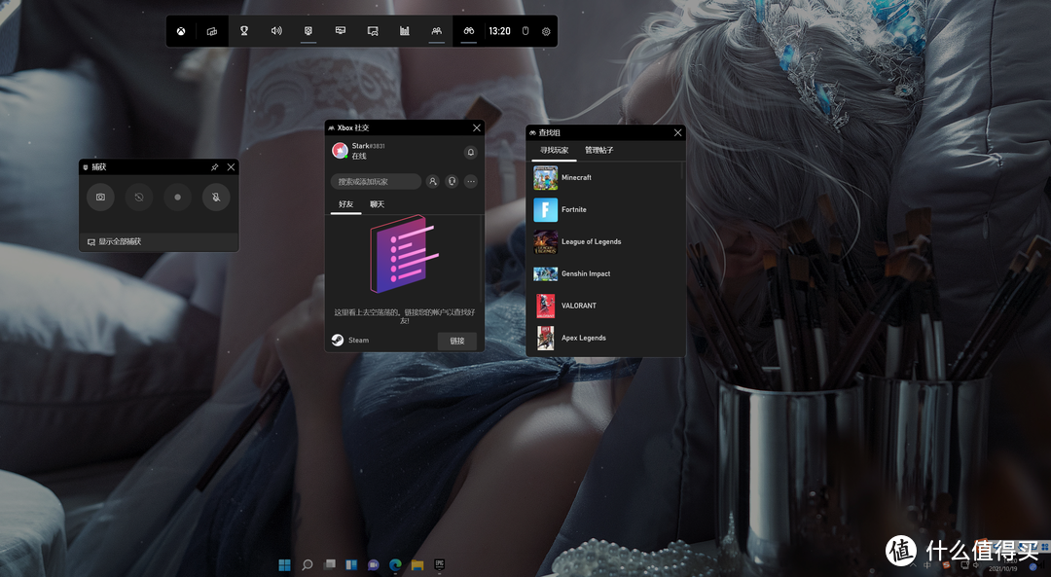The height and width of the screenshot is (577, 1051).
Task: Click the notification bell in Xbox 社交
Action: pos(470,153)
